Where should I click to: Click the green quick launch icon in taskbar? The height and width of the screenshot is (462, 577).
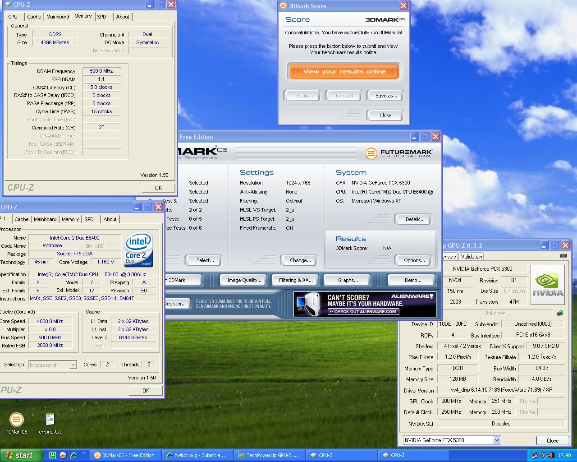tap(52, 455)
